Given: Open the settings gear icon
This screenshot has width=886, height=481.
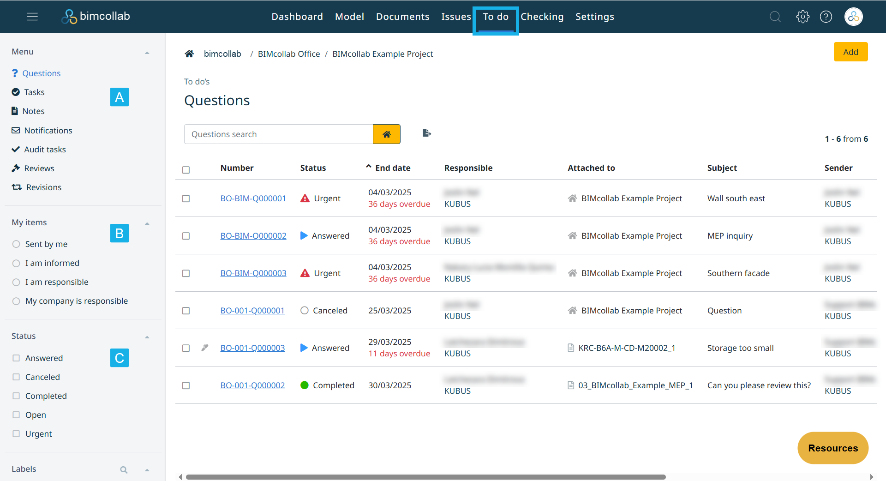Looking at the screenshot, I should (x=803, y=17).
